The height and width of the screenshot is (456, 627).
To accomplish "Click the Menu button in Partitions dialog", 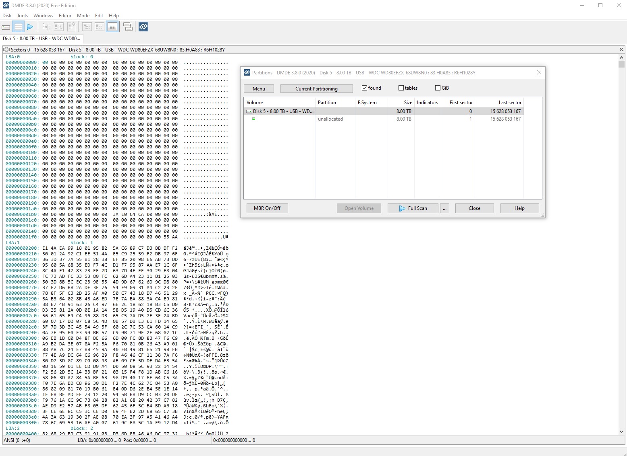I will (x=259, y=89).
